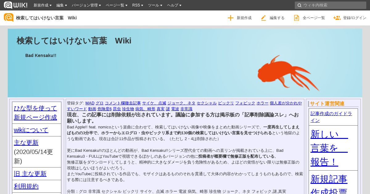
Task: Click the サイト運営関連 heading
Action: pyautogui.click(x=327, y=104)
